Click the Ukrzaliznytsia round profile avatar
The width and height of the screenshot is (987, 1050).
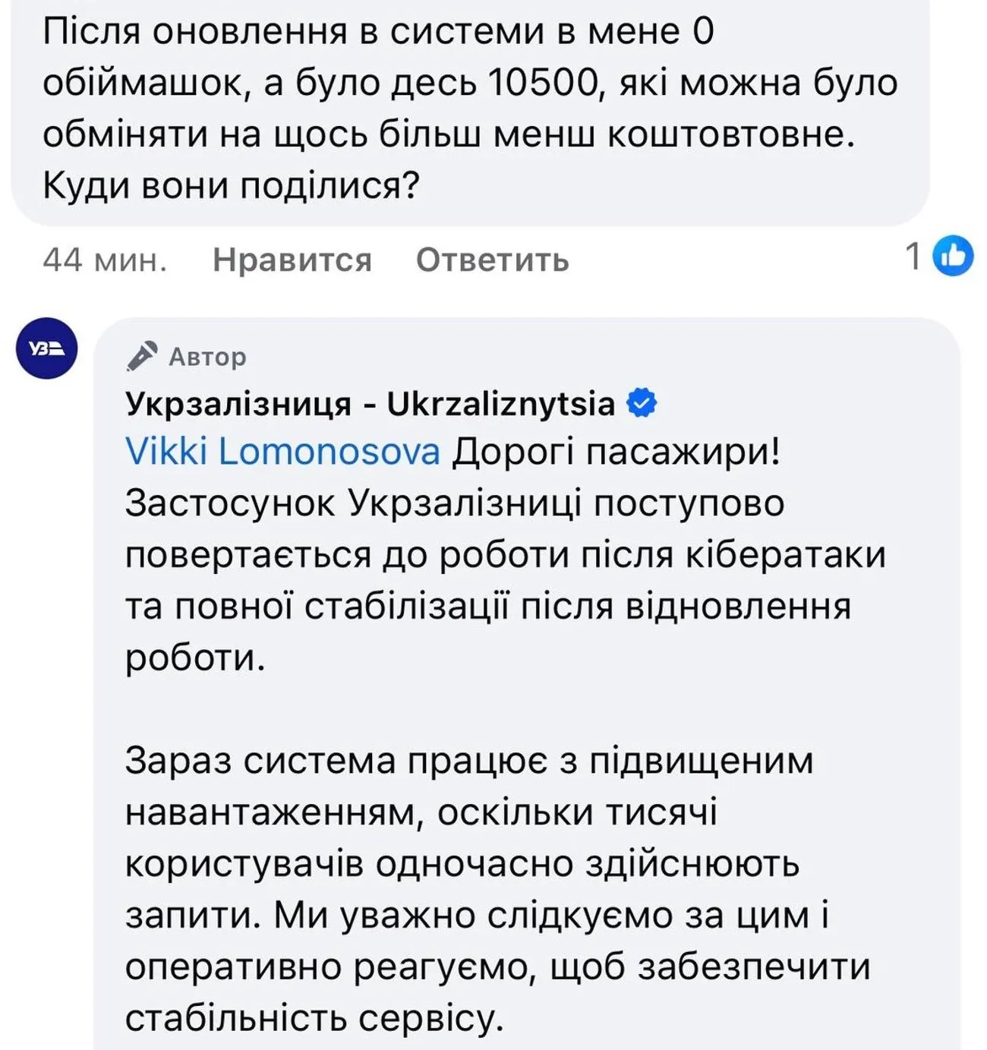tap(47, 348)
